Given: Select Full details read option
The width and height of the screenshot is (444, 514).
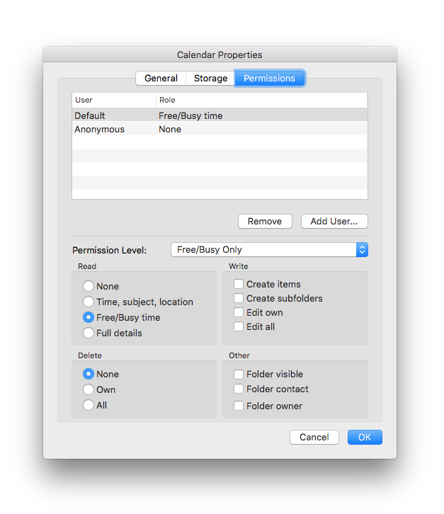Looking at the screenshot, I should click(x=89, y=333).
